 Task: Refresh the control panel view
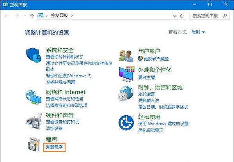[x=182, y=16]
